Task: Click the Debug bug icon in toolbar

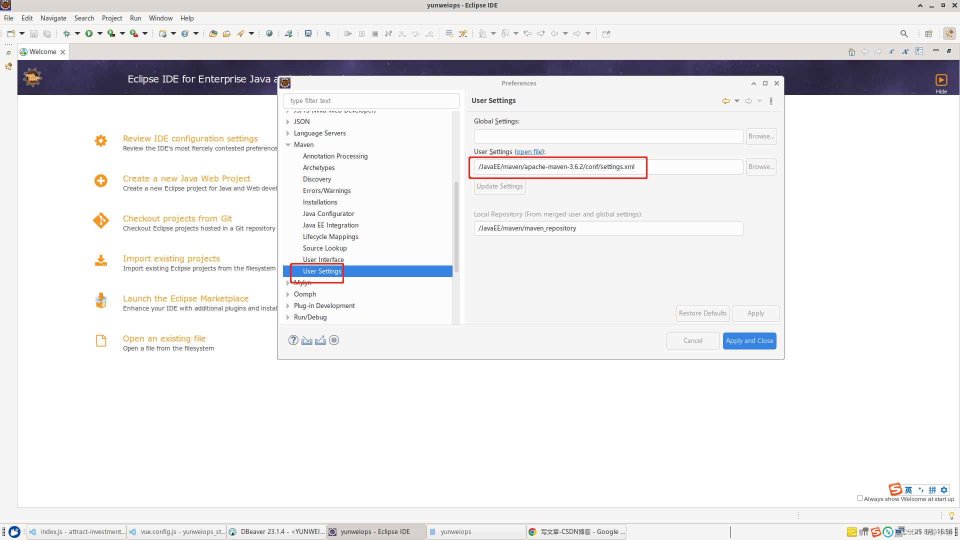Action: click(x=66, y=33)
